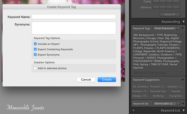Click the Vibrance large decrease double-arrow button
187x114 pixels.
coord(156,7)
